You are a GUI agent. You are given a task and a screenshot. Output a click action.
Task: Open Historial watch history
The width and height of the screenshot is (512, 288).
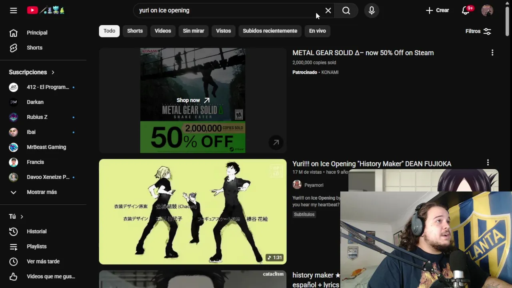pos(43,232)
